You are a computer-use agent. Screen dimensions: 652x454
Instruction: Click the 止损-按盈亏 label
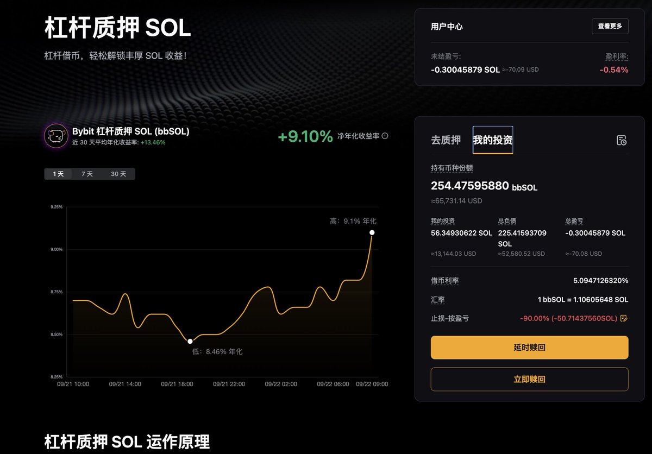[x=450, y=318]
